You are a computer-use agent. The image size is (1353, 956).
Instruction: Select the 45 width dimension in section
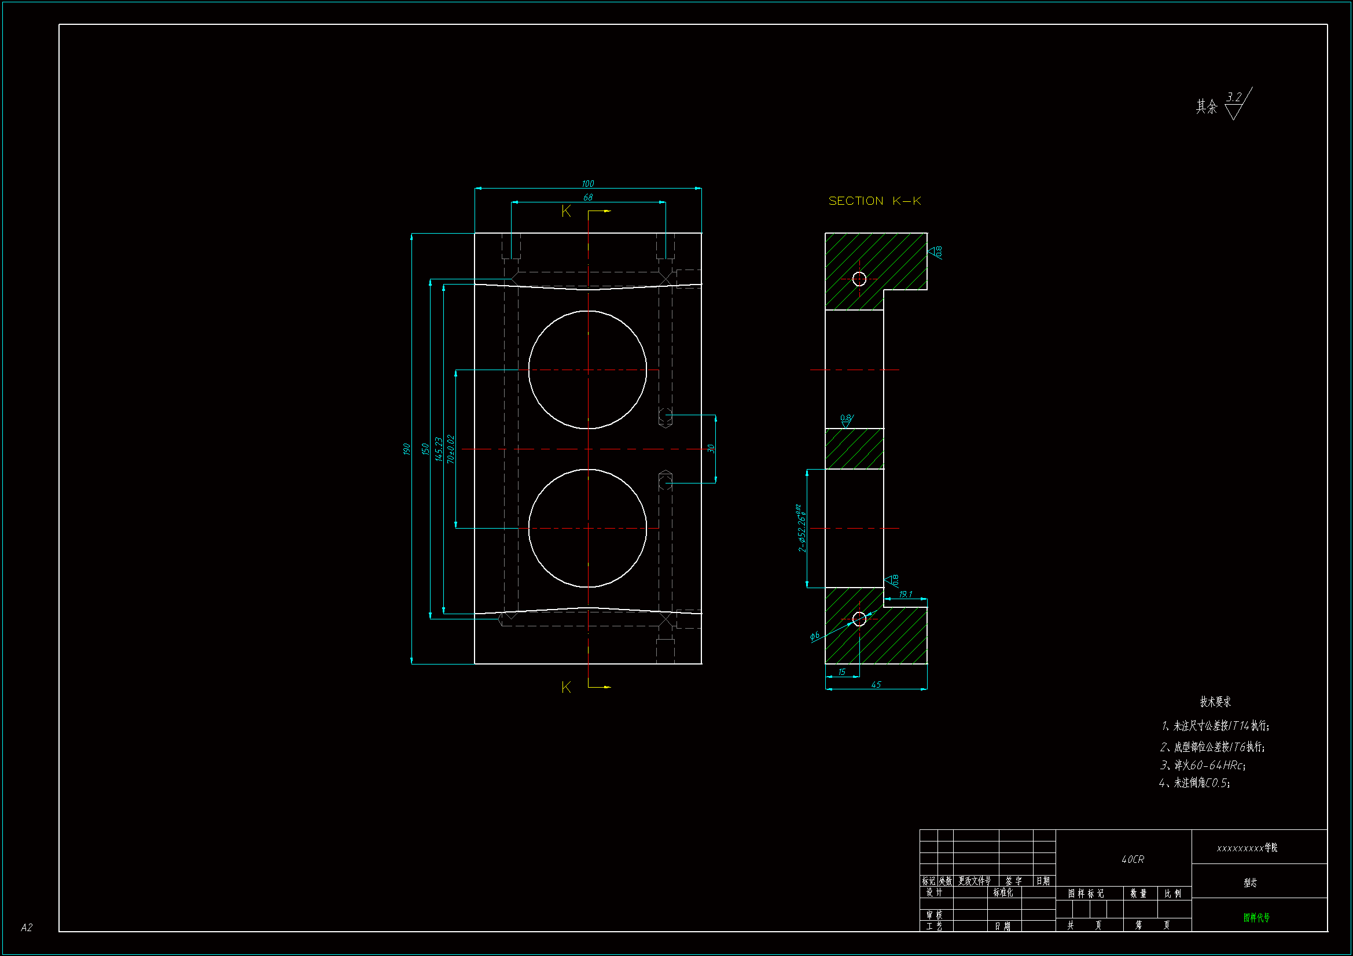pos(876,684)
